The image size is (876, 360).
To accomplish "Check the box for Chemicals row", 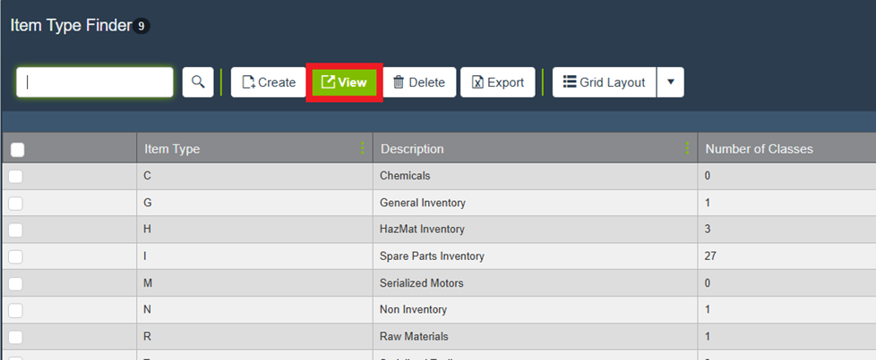I will (15, 176).
